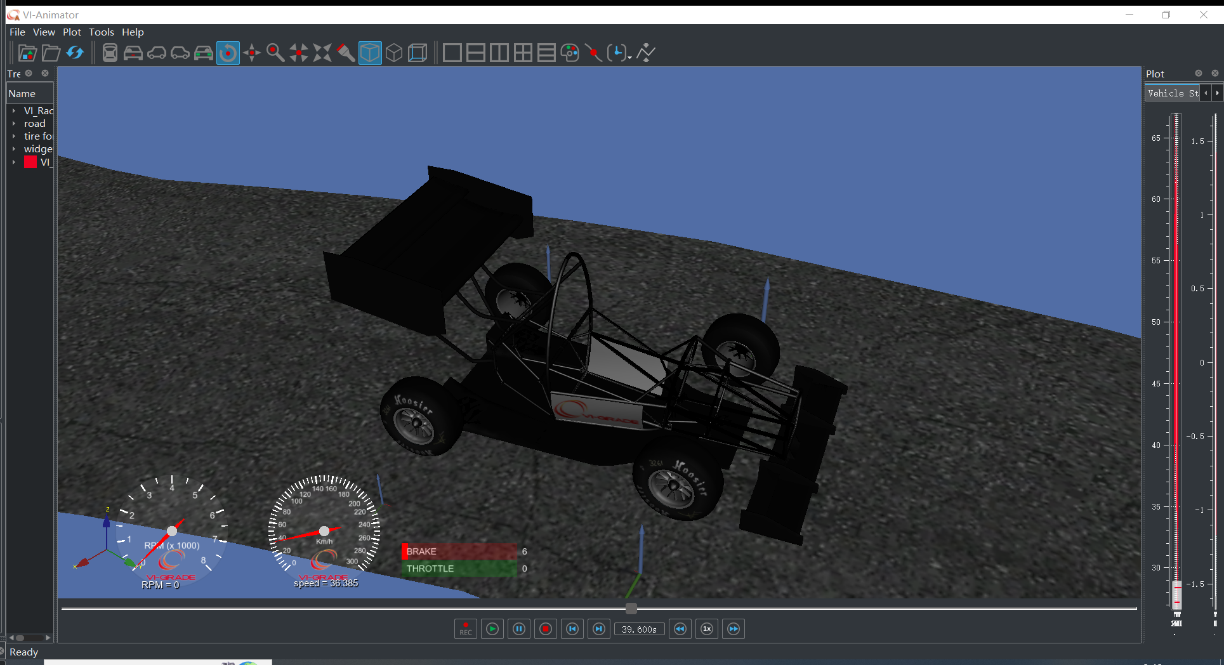Reset playback speed to 1x

[x=707, y=629]
